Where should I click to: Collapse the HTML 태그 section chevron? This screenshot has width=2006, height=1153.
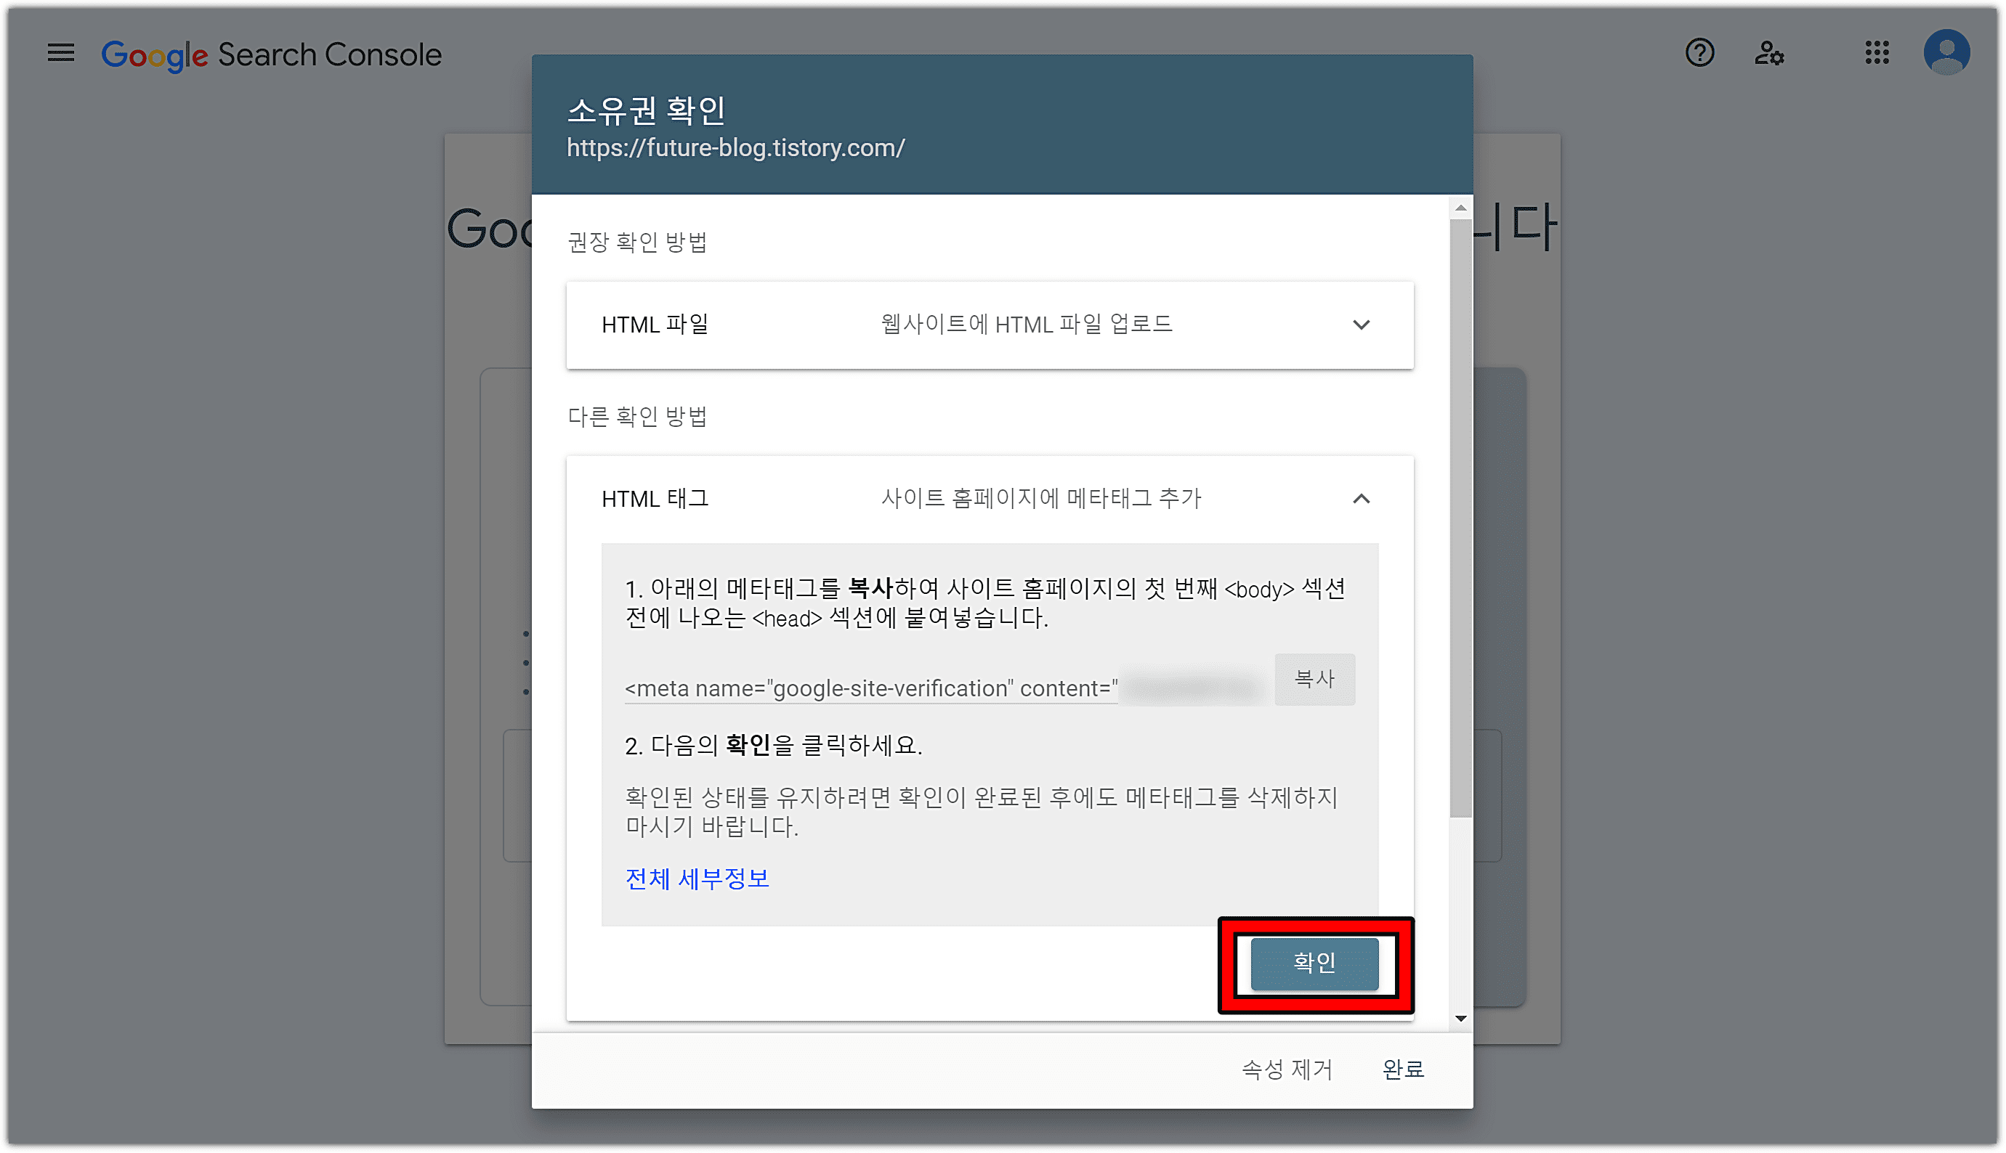[1360, 499]
